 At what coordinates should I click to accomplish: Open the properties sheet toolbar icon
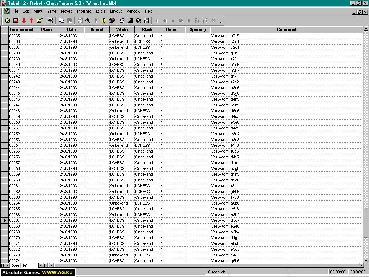pos(123,21)
